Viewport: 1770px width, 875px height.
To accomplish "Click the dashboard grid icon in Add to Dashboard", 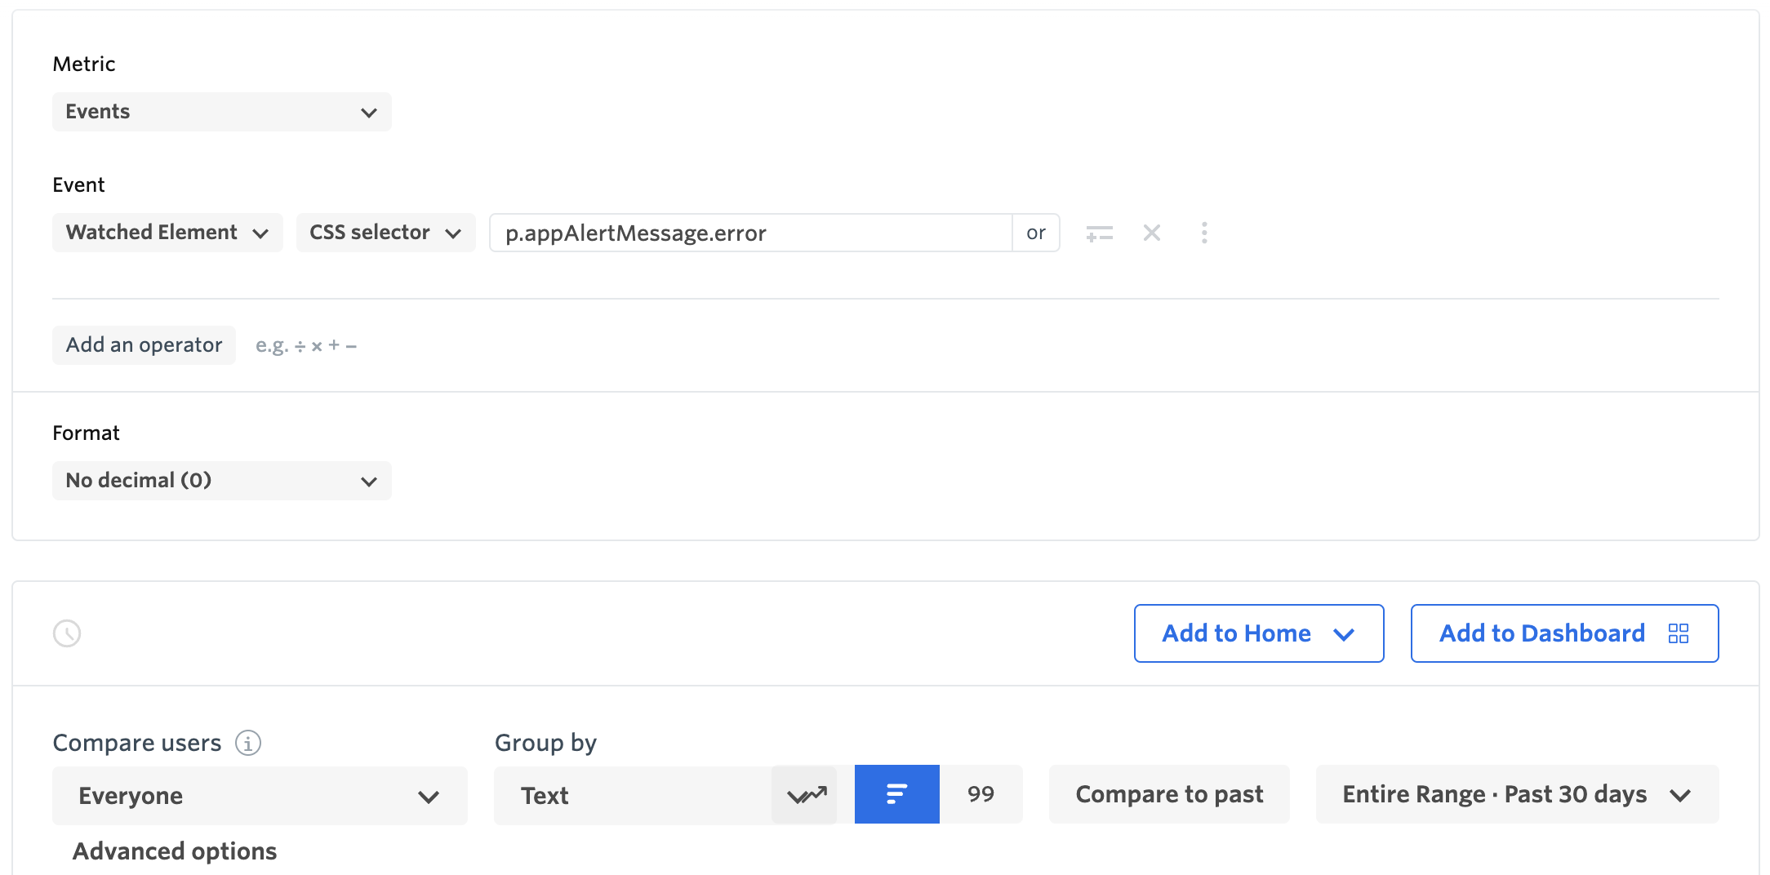I will [1679, 633].
